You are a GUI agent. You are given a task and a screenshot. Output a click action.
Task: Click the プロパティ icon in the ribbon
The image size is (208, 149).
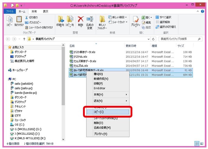pos(136,19)
